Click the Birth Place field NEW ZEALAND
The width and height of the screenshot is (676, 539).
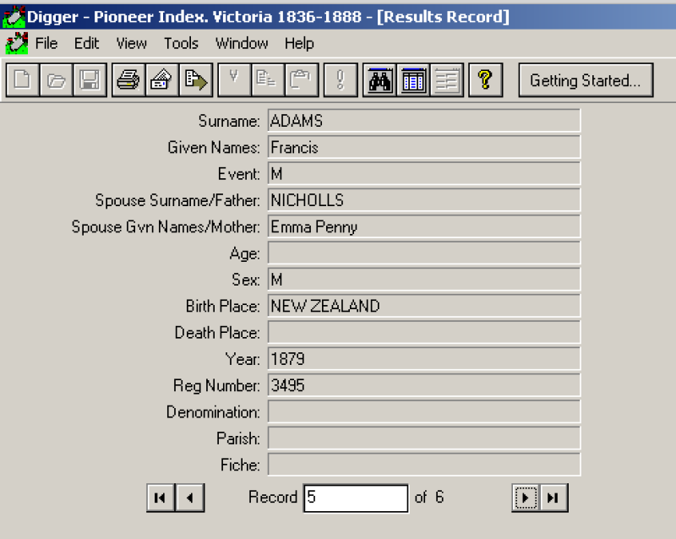click(424, 306)
